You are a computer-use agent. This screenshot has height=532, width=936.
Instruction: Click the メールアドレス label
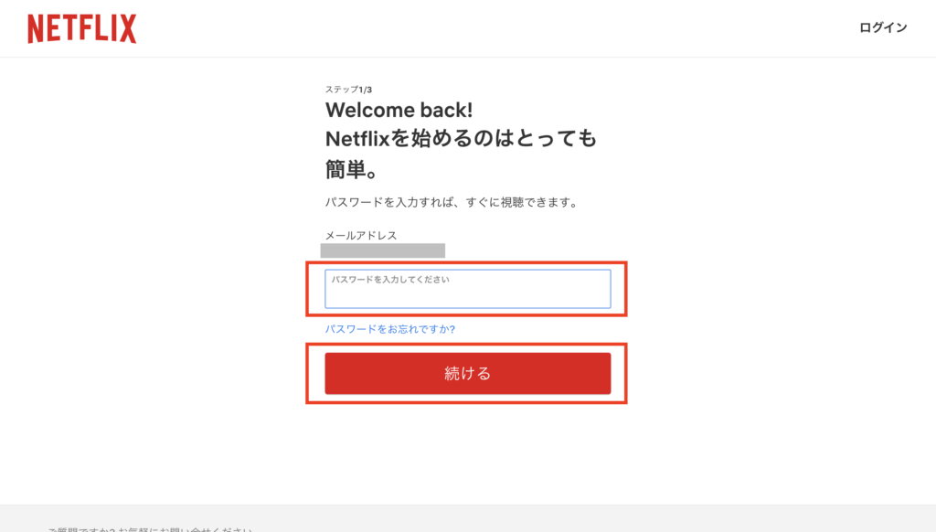(x=360, y=235)
